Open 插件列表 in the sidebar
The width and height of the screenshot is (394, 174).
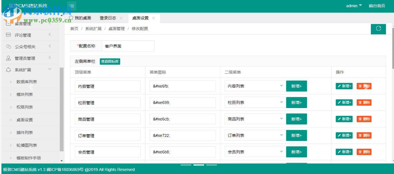[31, 133]
